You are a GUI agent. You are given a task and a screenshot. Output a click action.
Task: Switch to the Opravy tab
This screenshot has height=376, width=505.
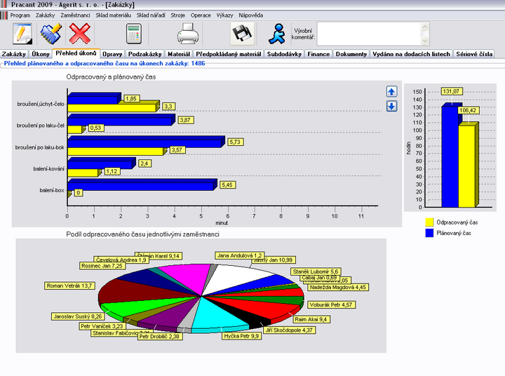pyautogui.click(x=112, y=54)
